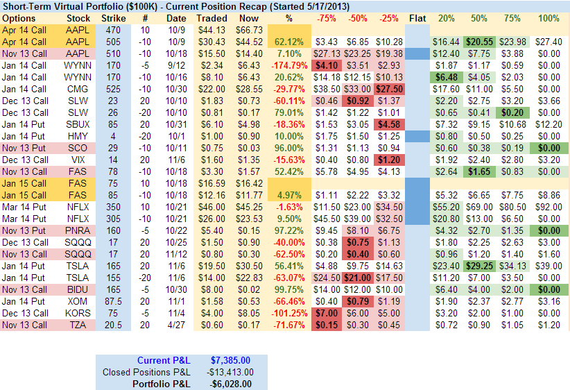
Task: Select the Strike column header
Action: tap(114, 17)
